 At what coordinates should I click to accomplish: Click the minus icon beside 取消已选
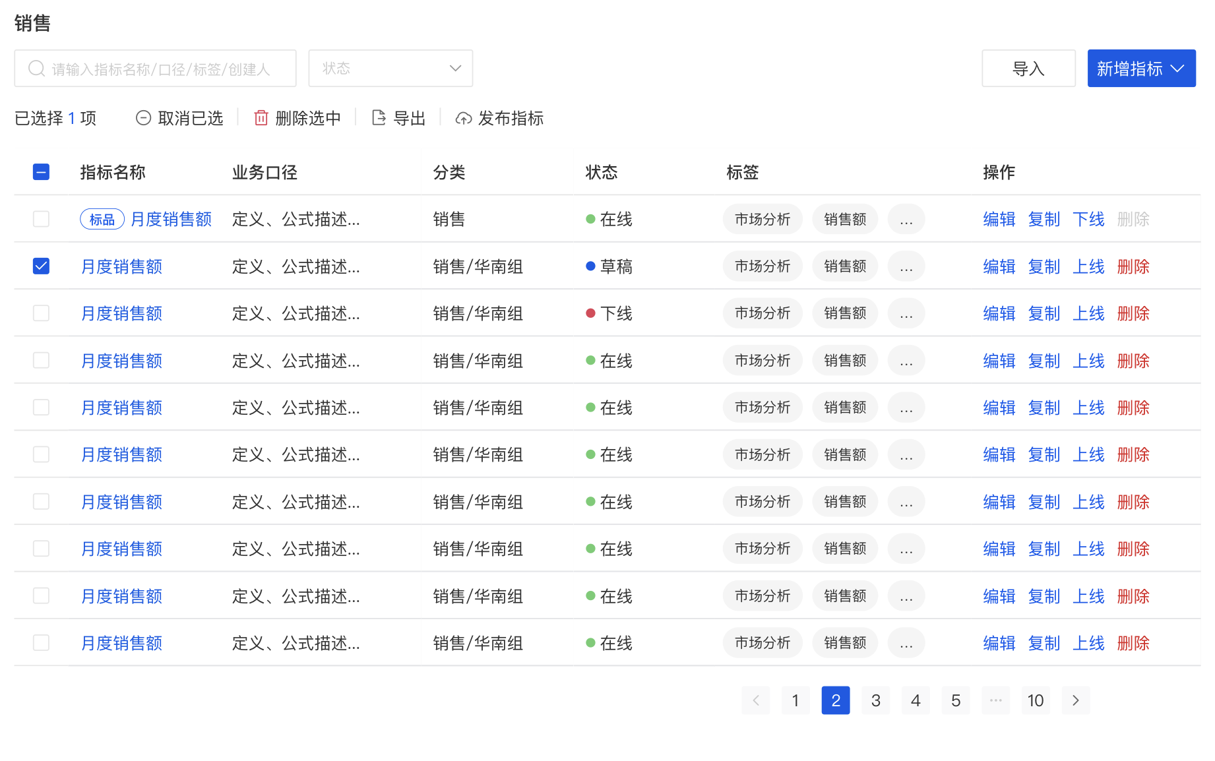tap(144, 117)
